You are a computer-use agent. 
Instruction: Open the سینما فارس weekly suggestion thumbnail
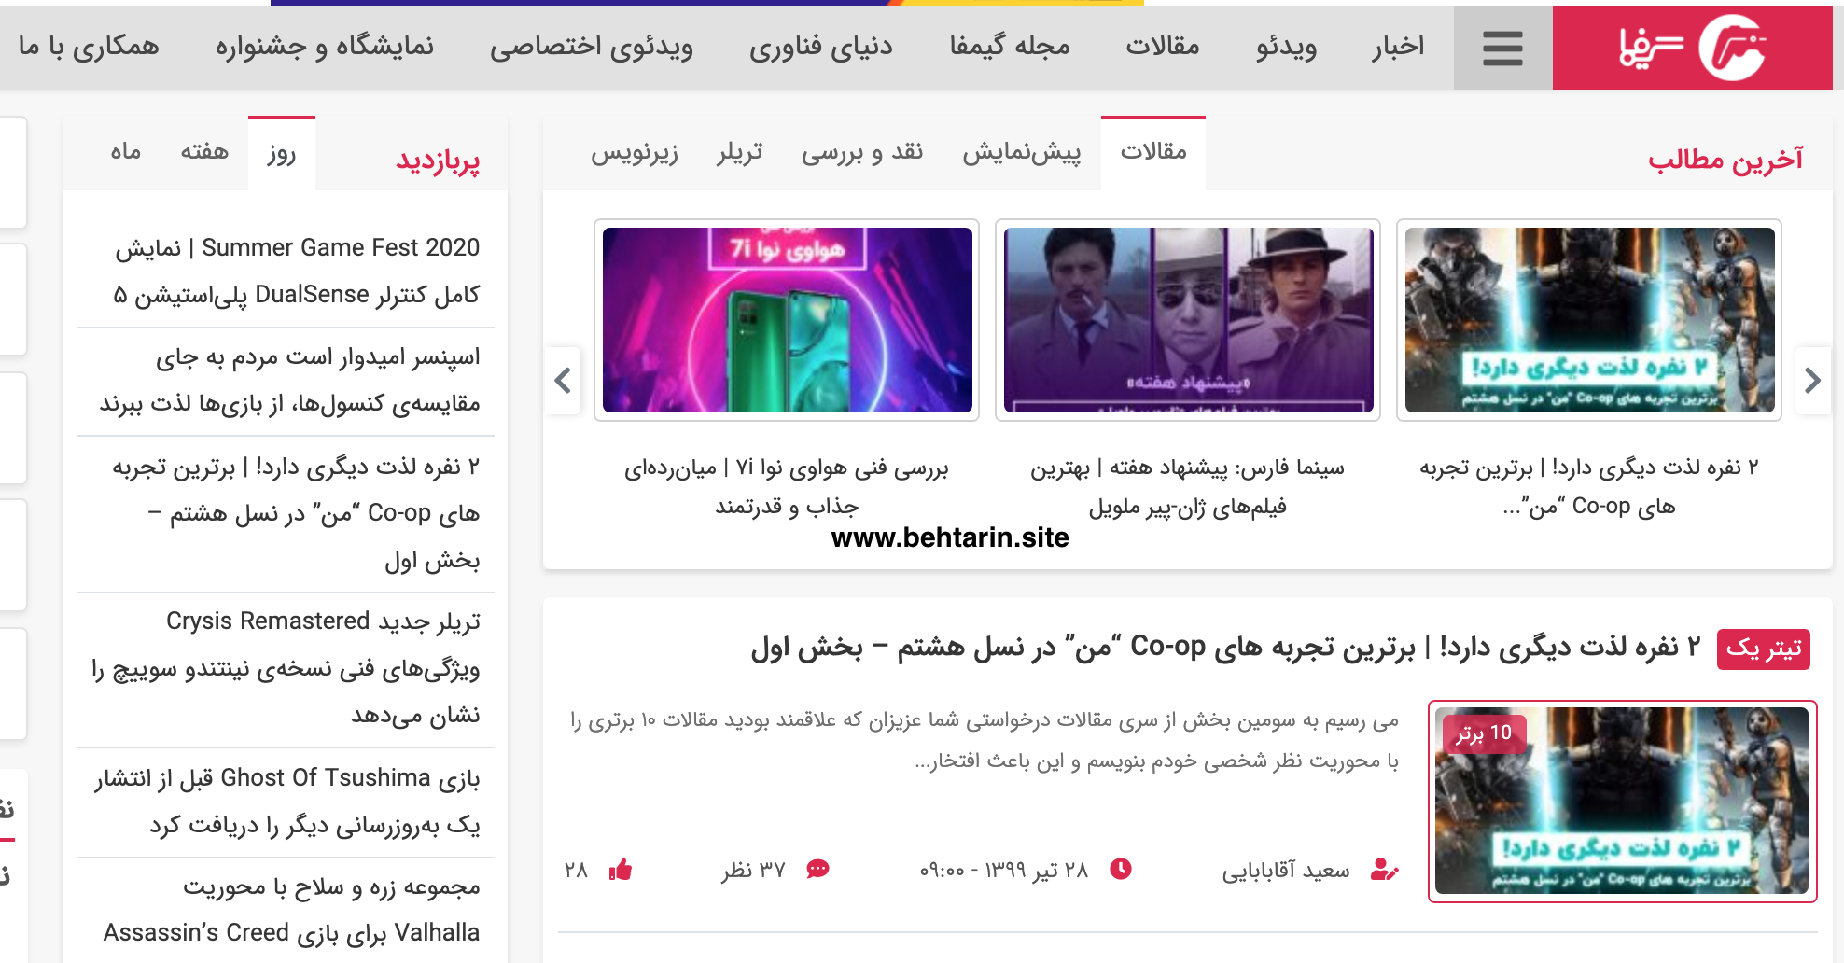[x=1188, y=320]
